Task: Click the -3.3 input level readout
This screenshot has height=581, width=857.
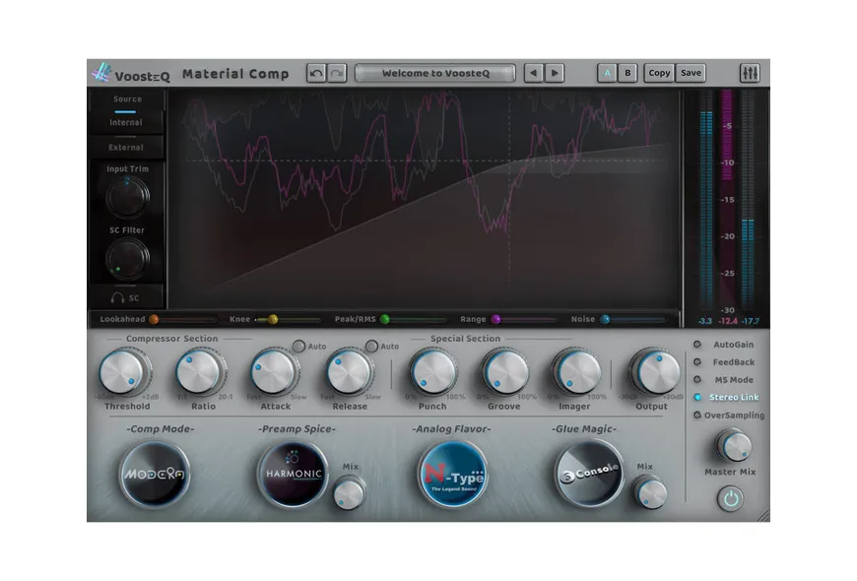Action: 705,321
